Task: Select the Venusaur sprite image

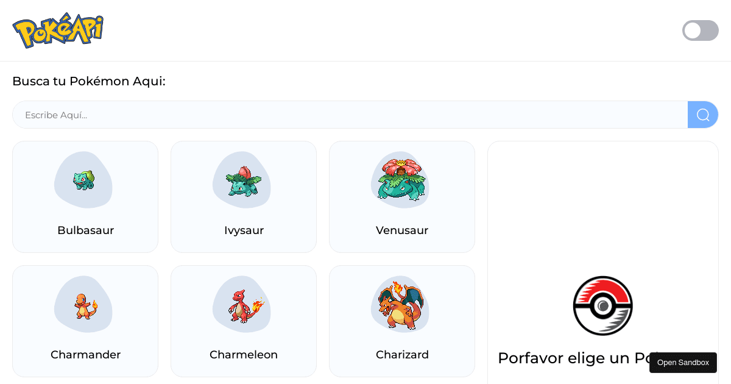Action: point(400,180)
